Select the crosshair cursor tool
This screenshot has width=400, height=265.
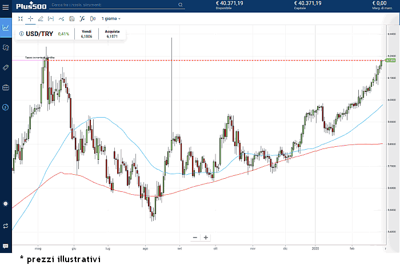coord(30,18)
